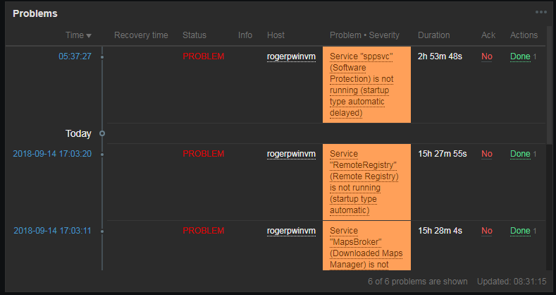
Task: Click the Time column sort arrow
Action: 89,35
